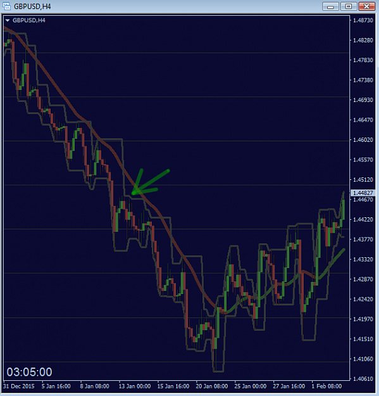Screen dimensions: 379x396
Task: Click price level 1.40610 on scale
Action: tap(363, 379)
